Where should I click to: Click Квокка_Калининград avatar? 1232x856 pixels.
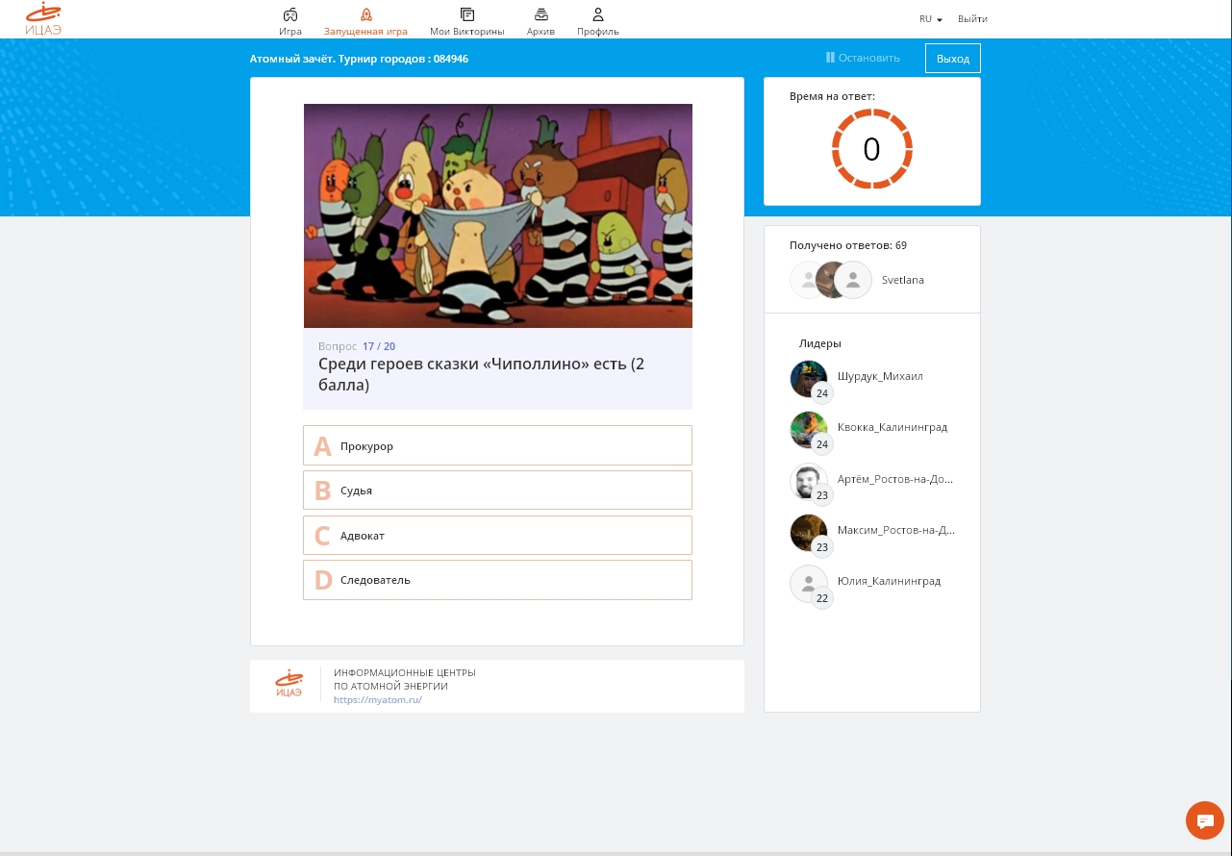[x=809, y=430]
